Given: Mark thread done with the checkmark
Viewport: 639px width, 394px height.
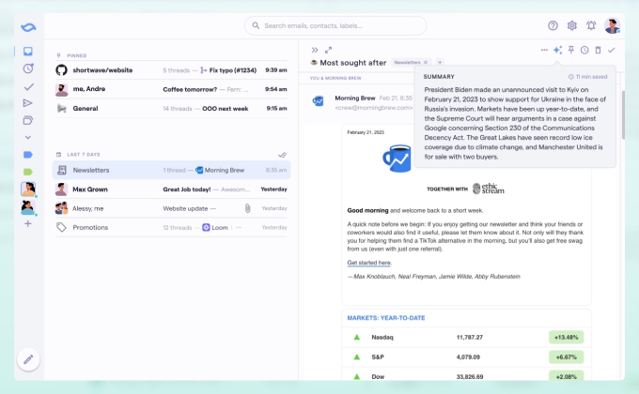Looking at the screenshot, I should (x=612, y=50).
